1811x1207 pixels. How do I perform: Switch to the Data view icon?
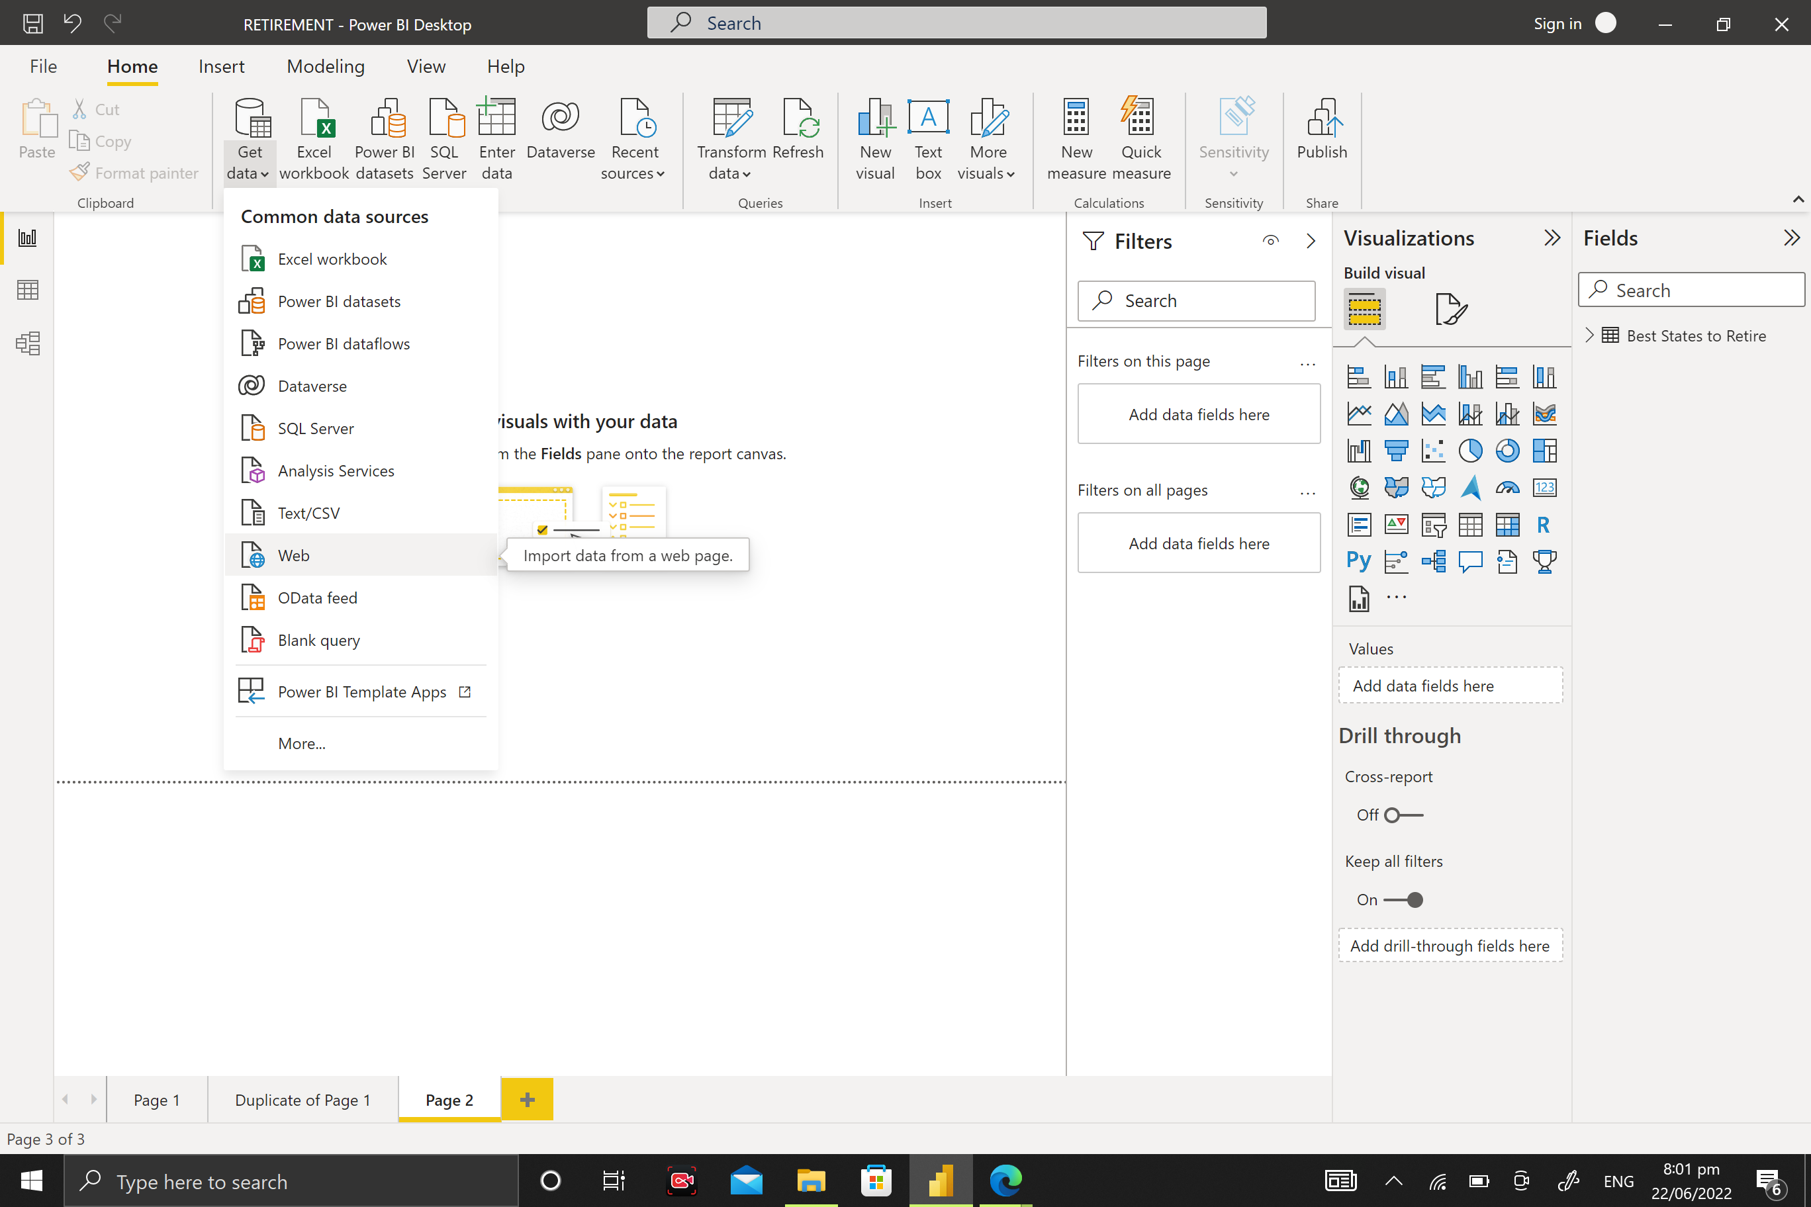(x=28, y=291)
